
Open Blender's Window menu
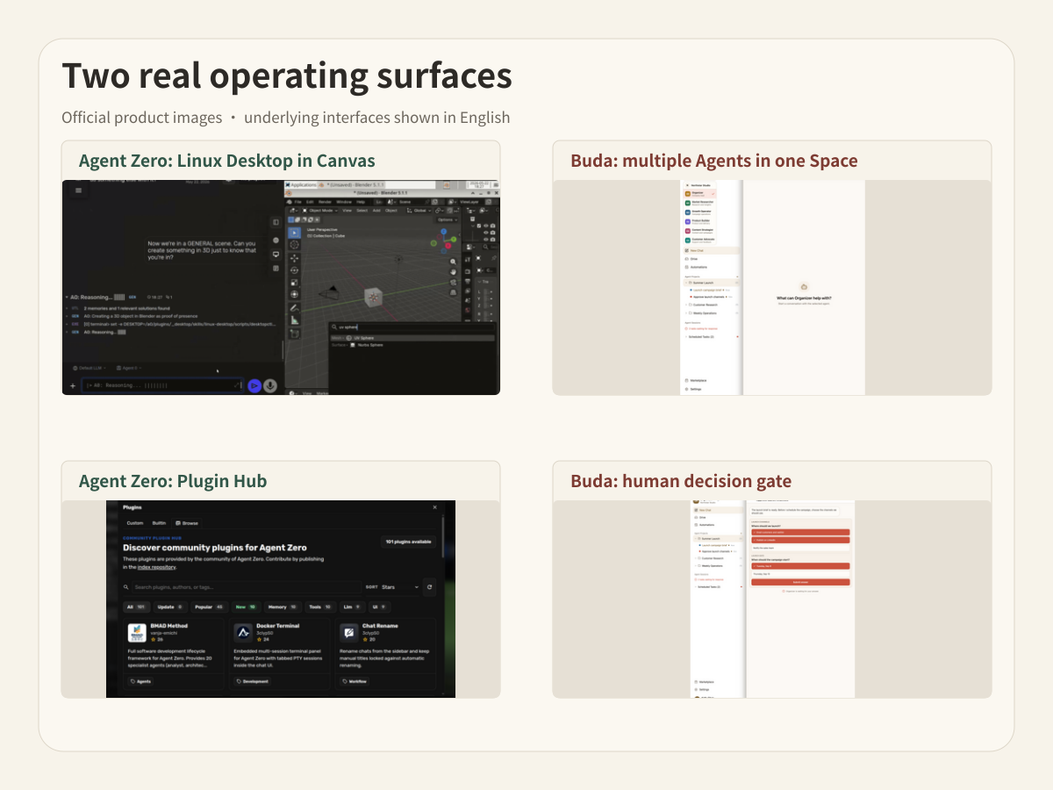344,202
